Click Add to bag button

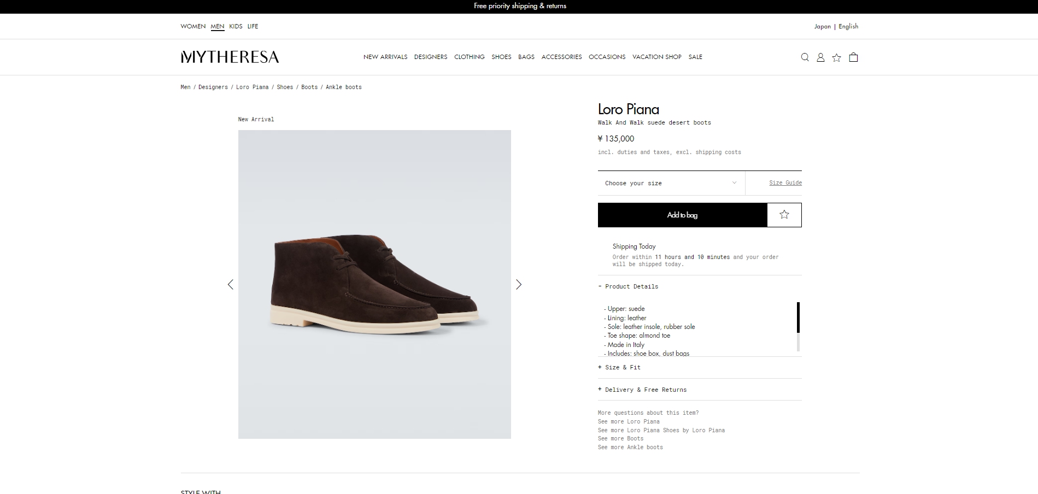(682, 215)
